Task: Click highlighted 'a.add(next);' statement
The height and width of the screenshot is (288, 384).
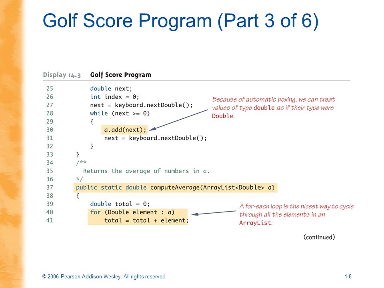Action: click(x=125, y=130)
